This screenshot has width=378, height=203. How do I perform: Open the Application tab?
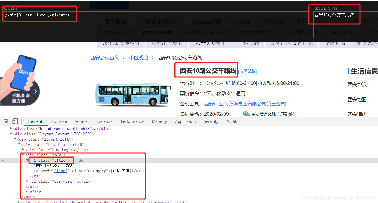pyautogui.click(x=185, y=121)
